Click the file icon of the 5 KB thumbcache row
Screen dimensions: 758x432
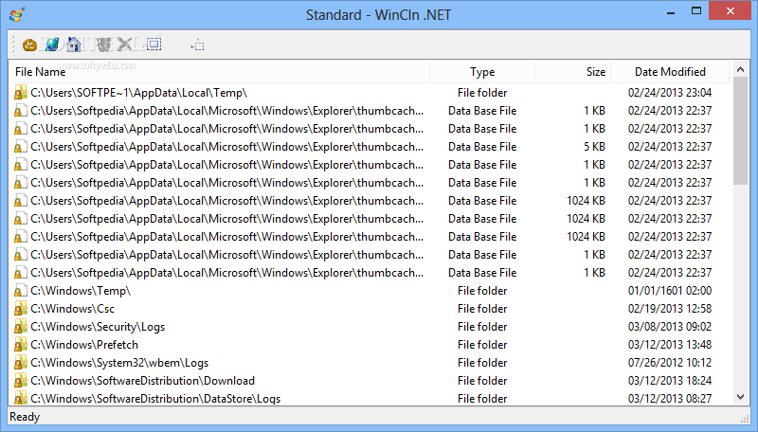point(20,147)
